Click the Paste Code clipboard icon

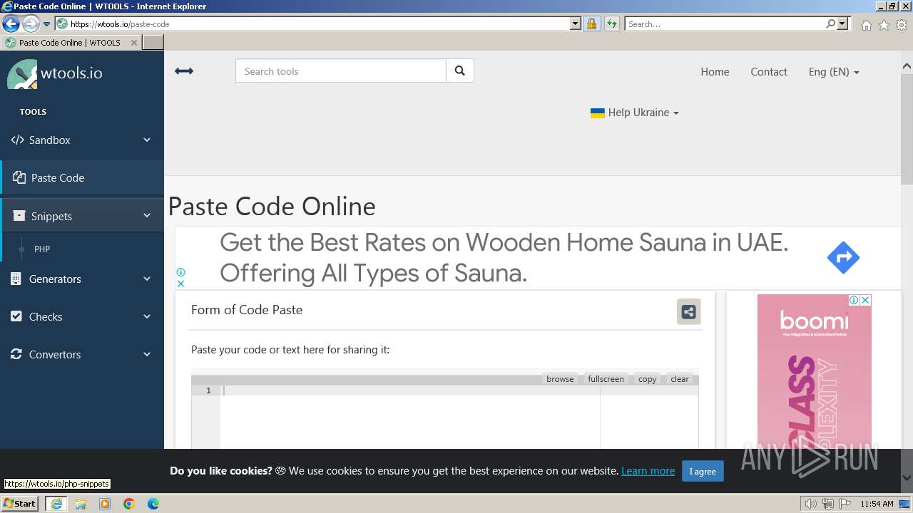(x=19, y=177)
